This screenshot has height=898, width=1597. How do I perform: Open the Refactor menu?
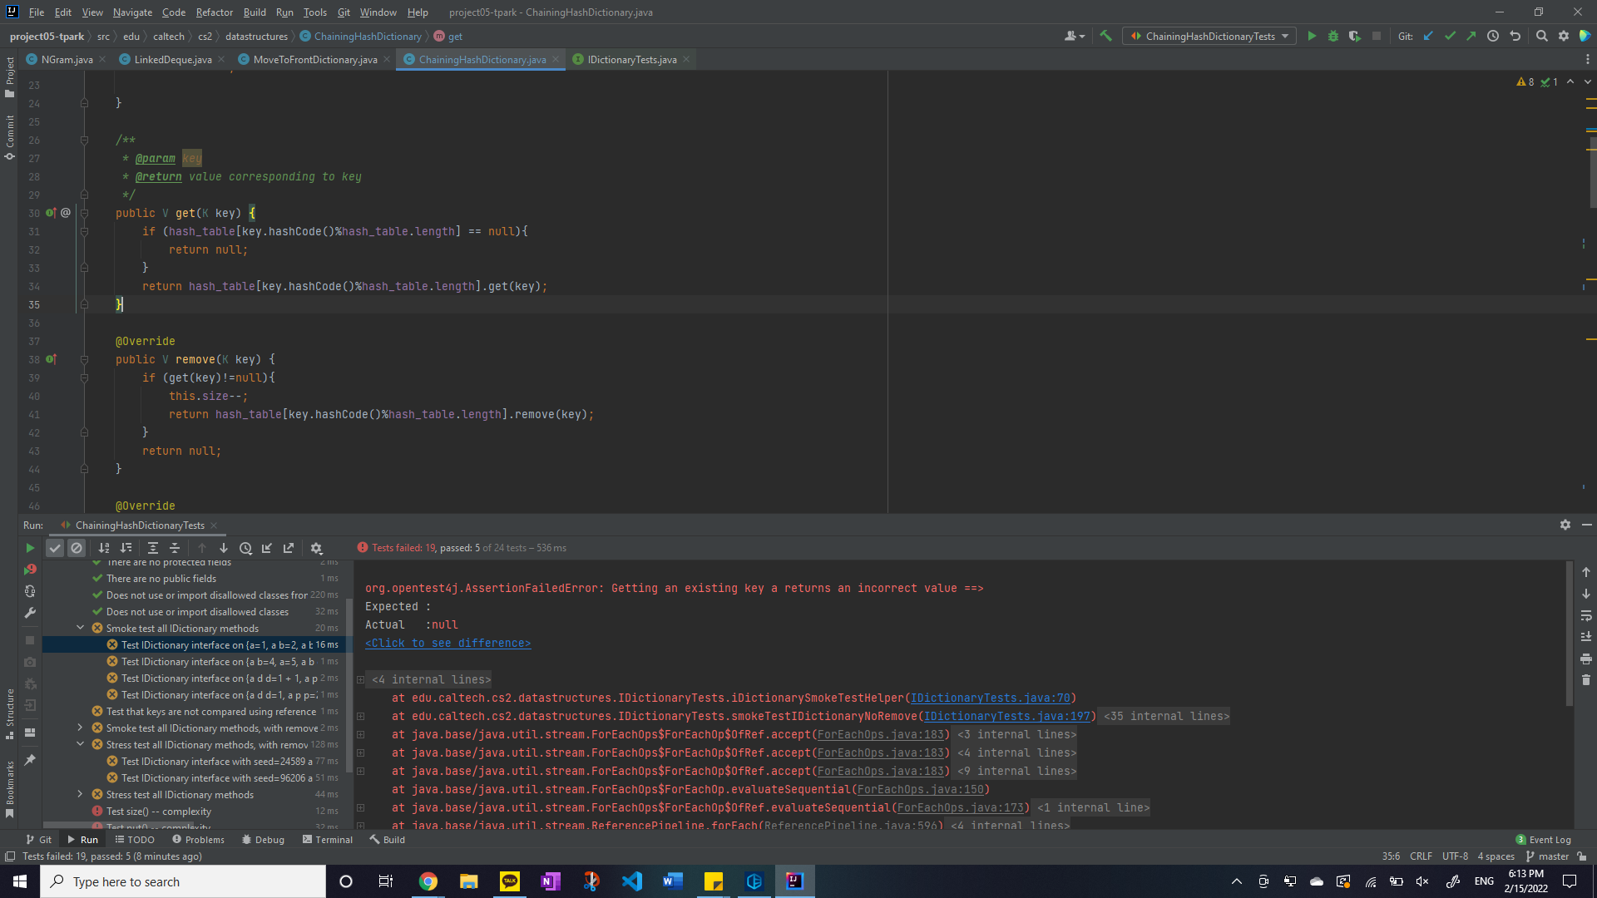pos(214,12)
